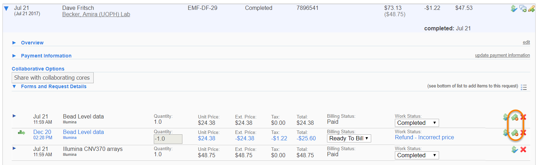Open Work Status dropdown for Illumina CNV370 arrays

click(416, 155)
